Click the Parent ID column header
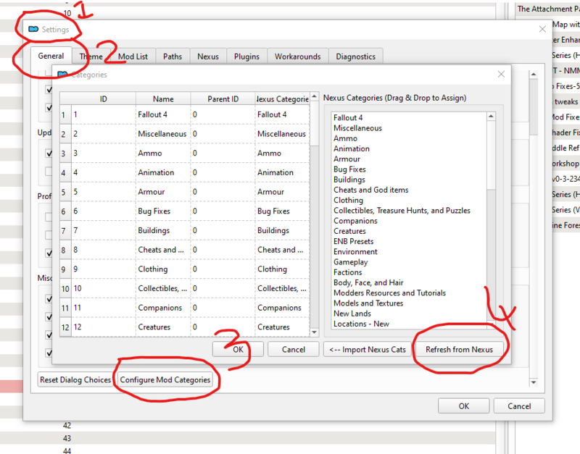The height and width of the screenshot is (454, 580). click(x=223, y=99)
